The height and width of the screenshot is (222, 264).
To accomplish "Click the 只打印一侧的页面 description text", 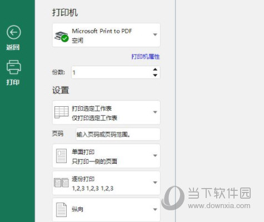I will coord(94,161).
